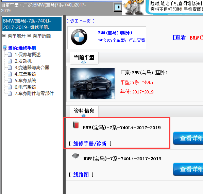
Task: Click page icon next to 5.车身系统
Action: click(10, 80)
